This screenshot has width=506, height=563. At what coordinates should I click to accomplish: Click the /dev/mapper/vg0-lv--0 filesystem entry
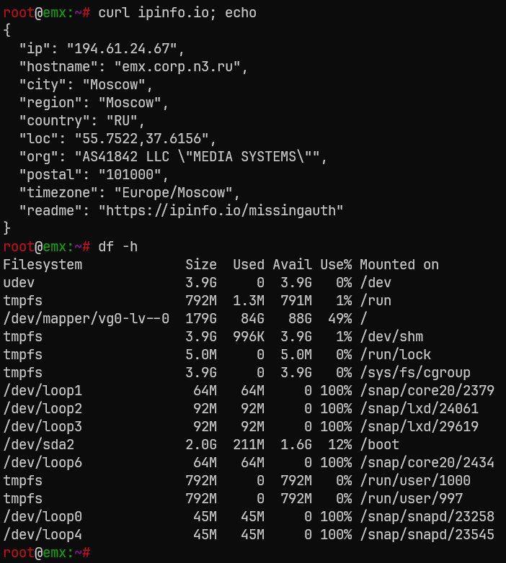pos(86,318)
